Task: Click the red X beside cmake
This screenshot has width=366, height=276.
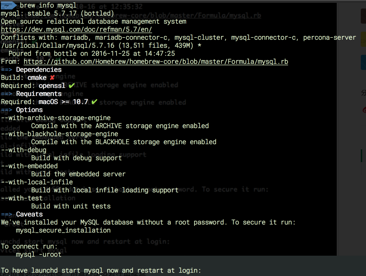Action: (52, 78)
